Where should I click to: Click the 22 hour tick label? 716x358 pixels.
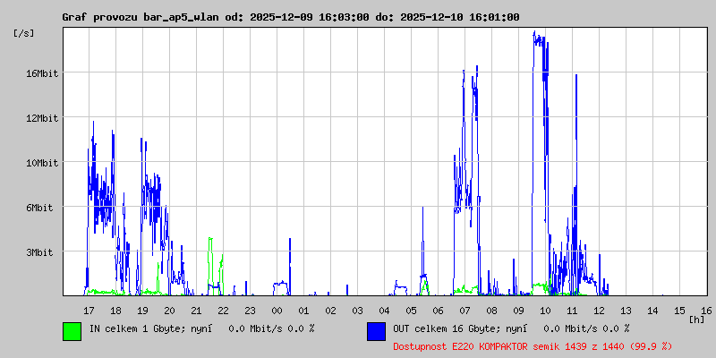[x=223, y=311]
